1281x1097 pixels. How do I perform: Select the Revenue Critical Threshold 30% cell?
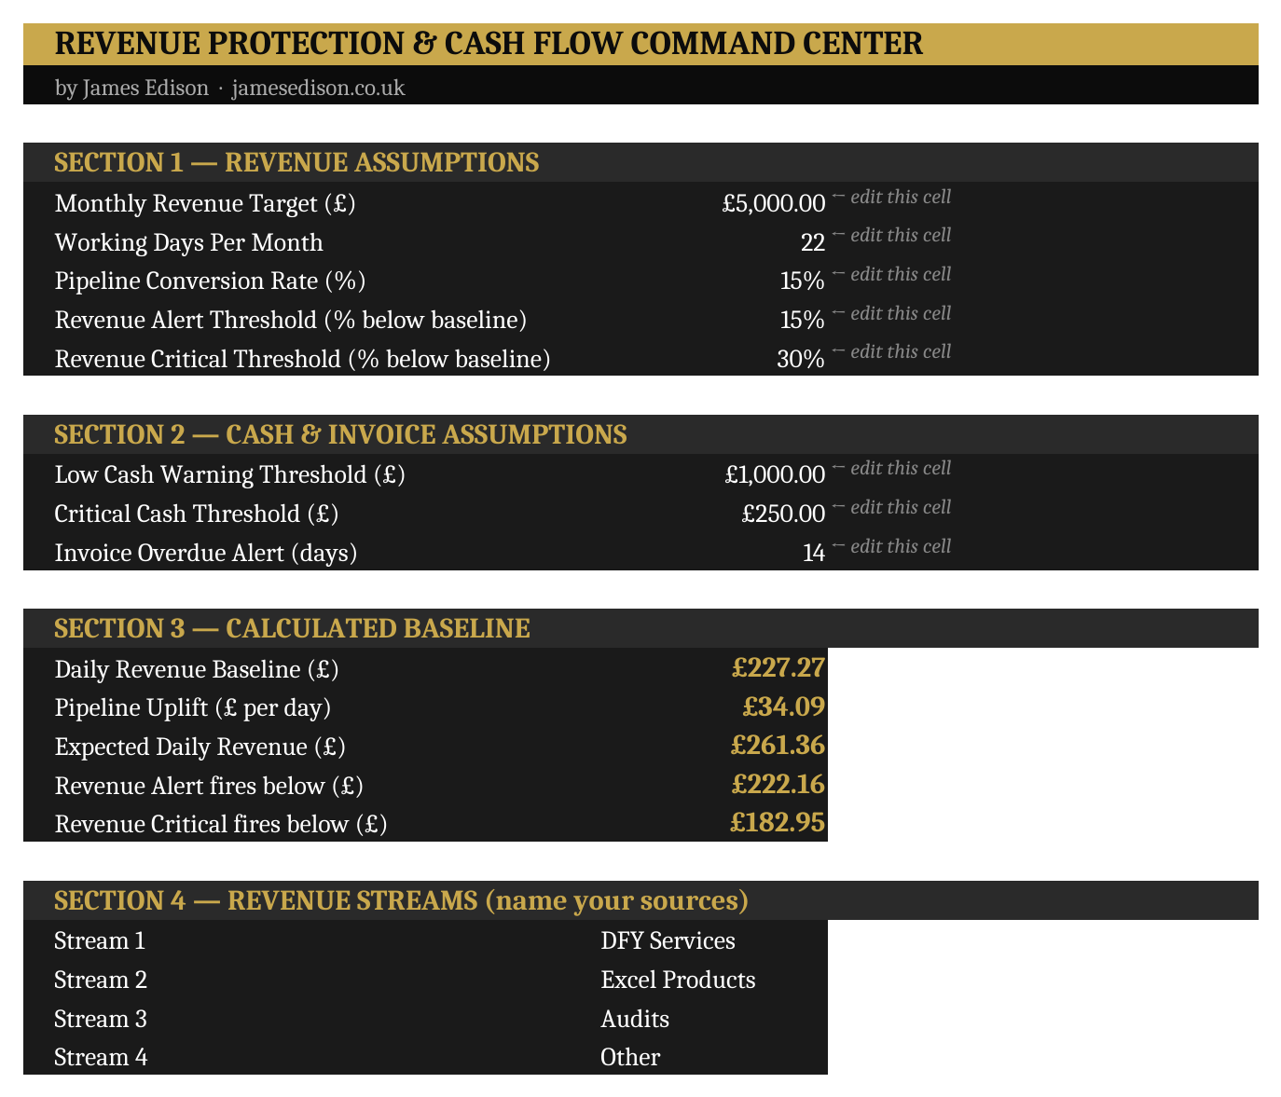(801, 359)
